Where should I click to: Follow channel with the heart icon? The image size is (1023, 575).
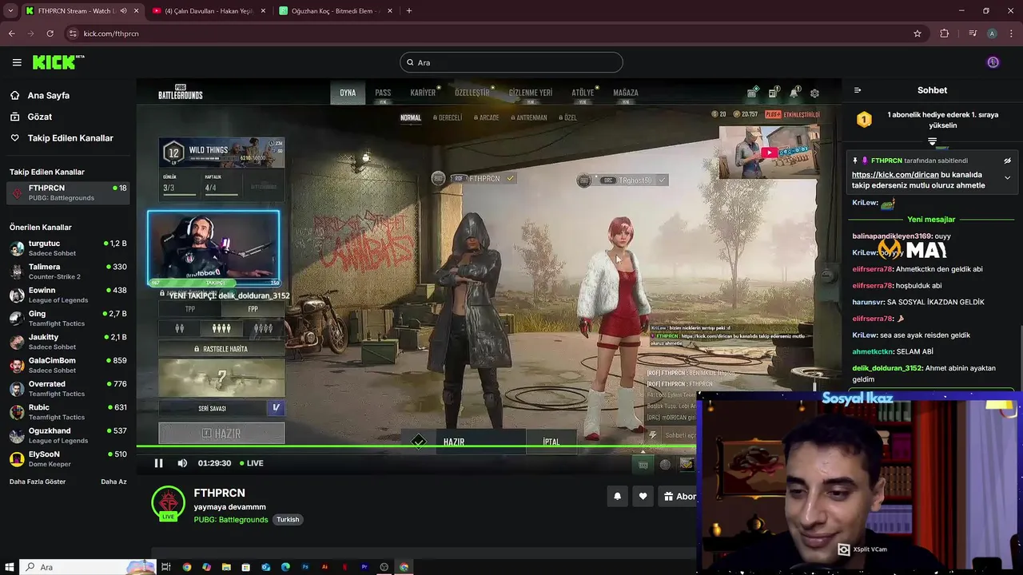[x=643, y=496]
